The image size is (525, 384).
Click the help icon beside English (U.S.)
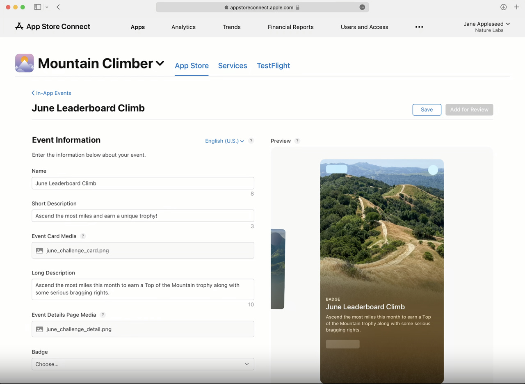coord(251,141)
